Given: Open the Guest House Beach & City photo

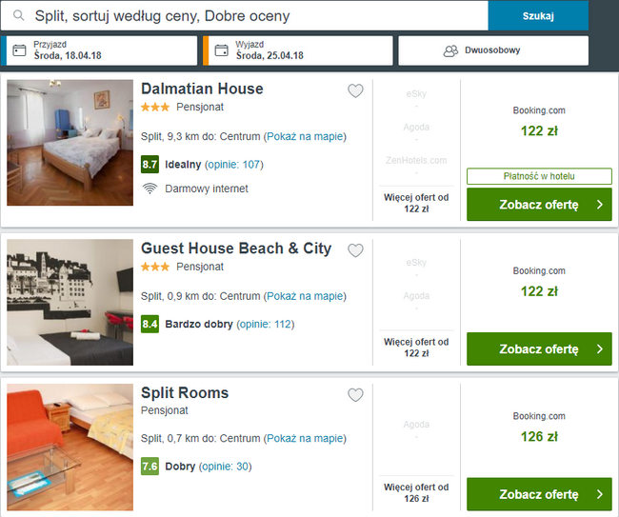Looking at the screenshot, I should click(x=70, y=302).
